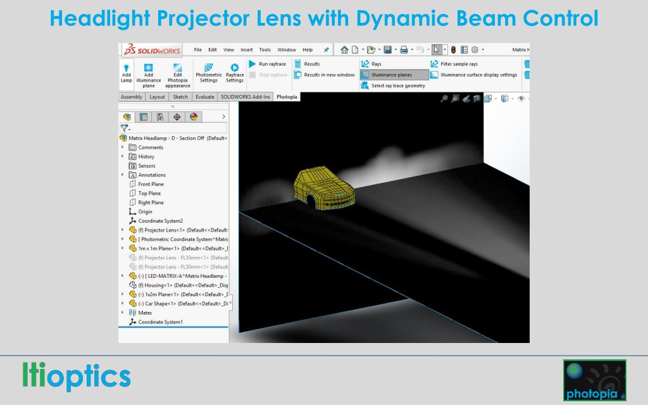Expand the Projector Lens<1> component
The image size is (648, 405).
point(122,230)
